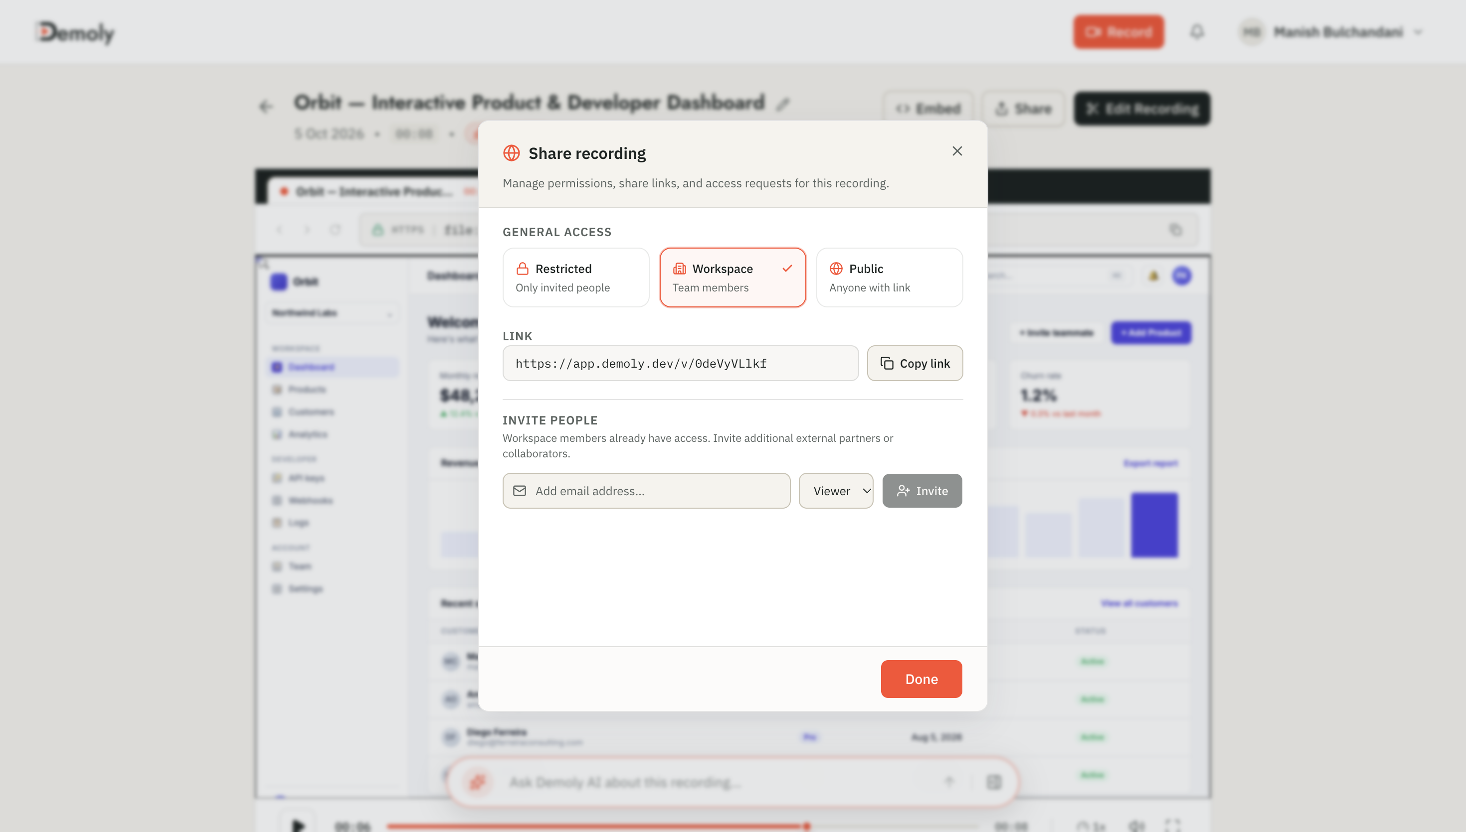Select Public anyone with link access

[890, 277]
